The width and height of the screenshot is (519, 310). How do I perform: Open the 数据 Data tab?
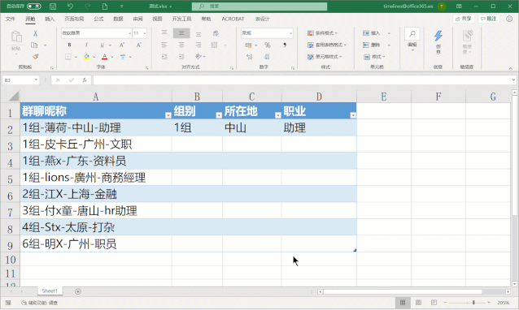coord(118,19)
